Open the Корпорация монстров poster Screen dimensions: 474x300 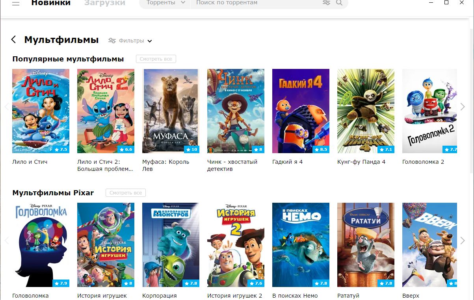[x=171, y=245]
